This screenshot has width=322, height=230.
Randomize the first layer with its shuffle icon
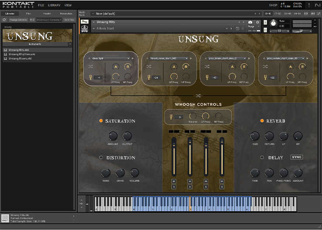[91, 66]
